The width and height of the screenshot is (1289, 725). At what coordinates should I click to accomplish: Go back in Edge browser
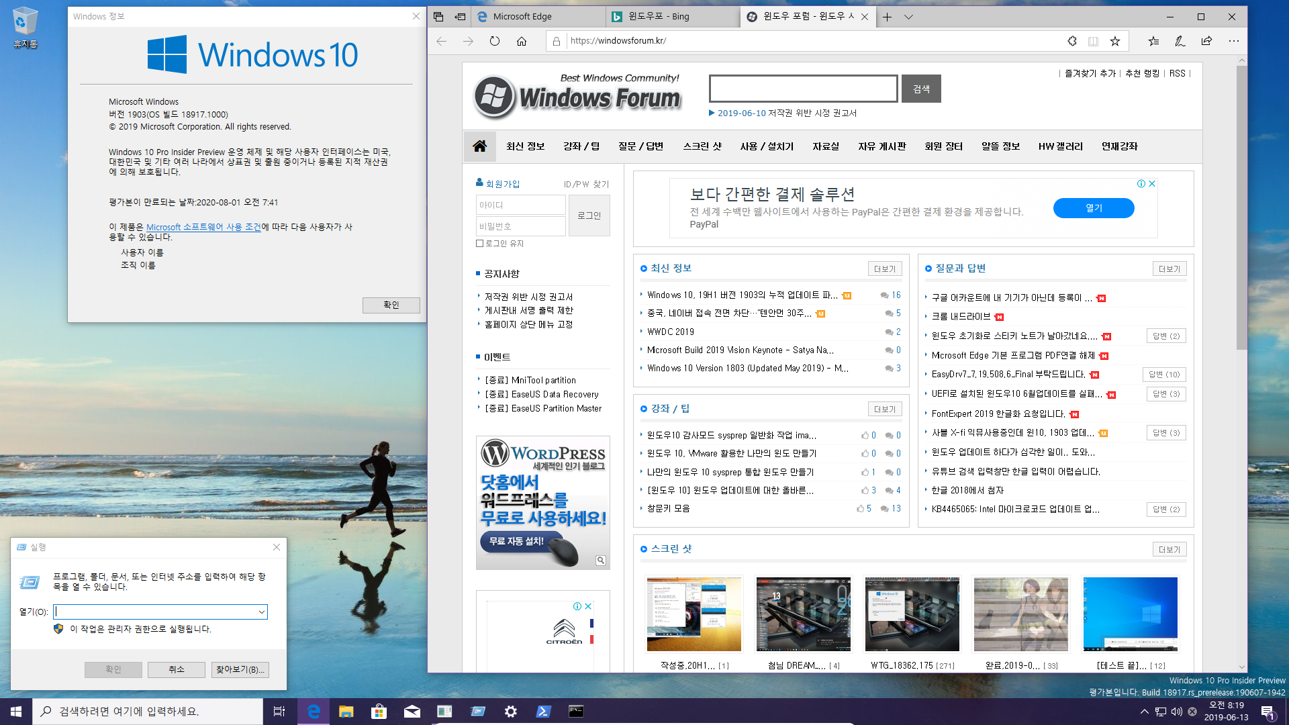tap(441, 41)
